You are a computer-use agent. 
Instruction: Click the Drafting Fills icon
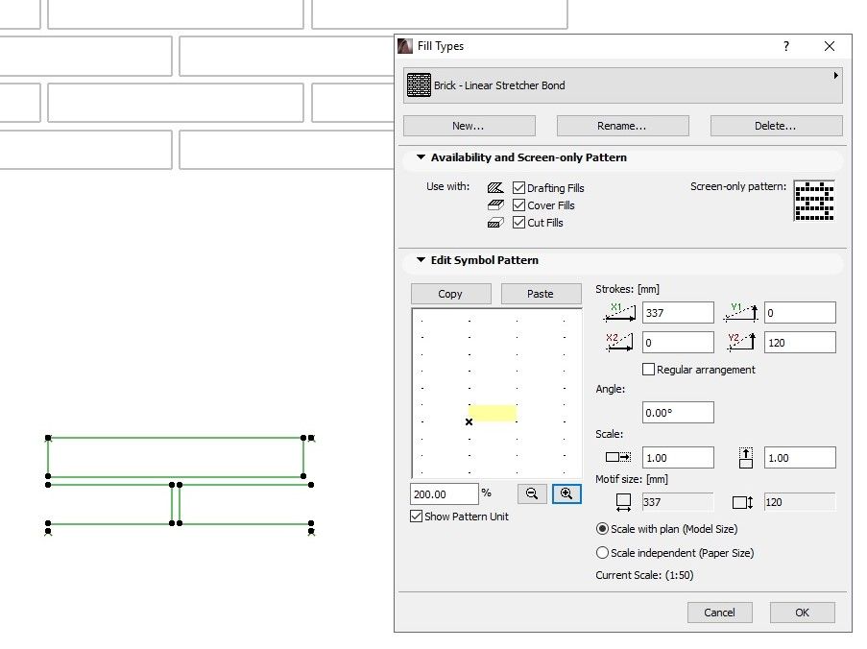(x=495, y=188)
